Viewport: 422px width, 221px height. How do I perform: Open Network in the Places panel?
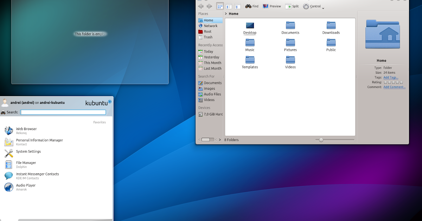click(x=210, y=26)
